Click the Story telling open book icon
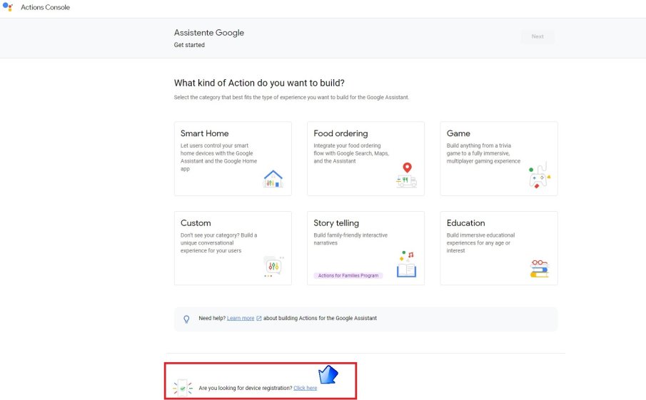 [x=407, y=265]
